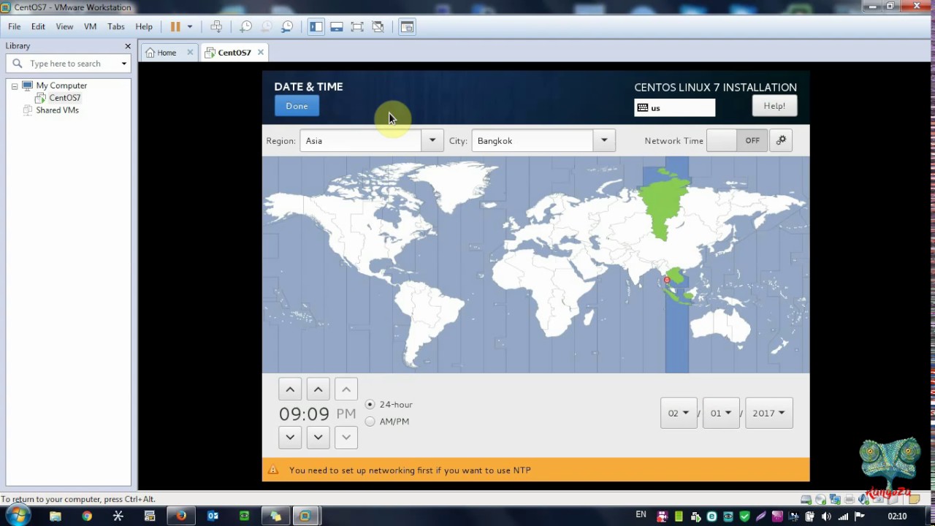Increase the minutes value
Viewport: 935px width, 526px height.
pyautogui.click(x=318, y=389)
